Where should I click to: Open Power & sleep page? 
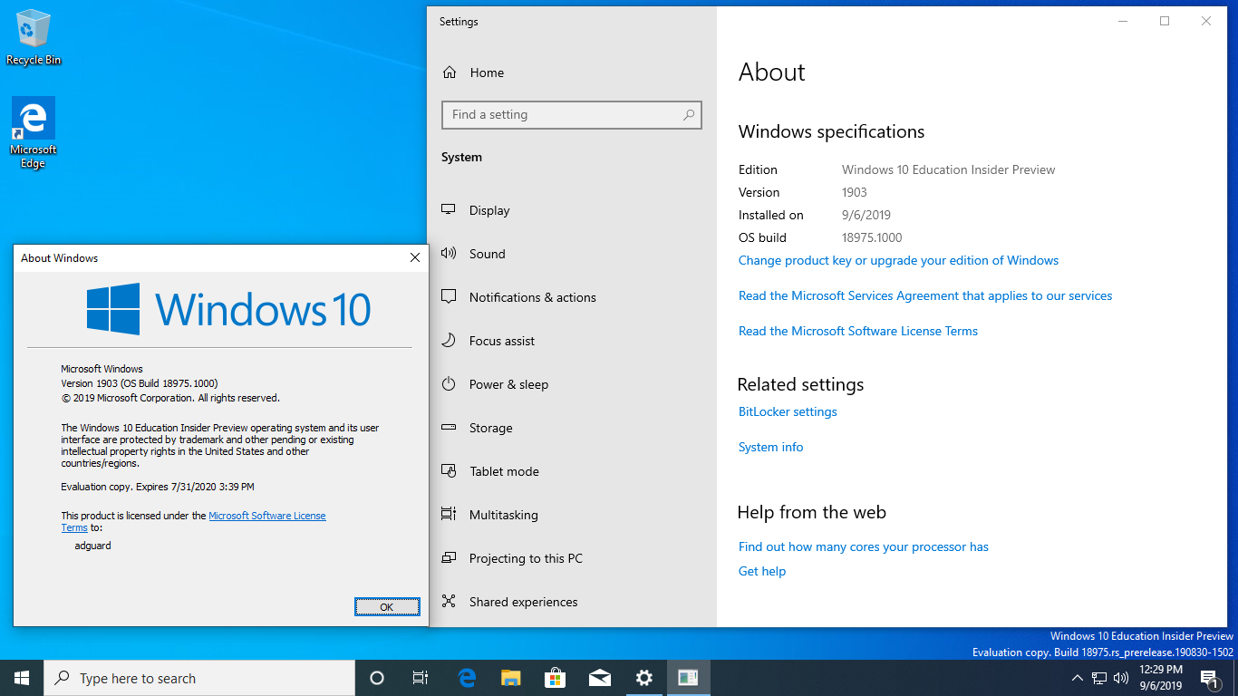tap(571, 384)
